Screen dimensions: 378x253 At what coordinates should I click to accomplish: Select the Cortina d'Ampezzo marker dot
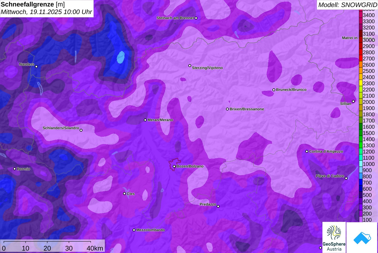(307, 152)
